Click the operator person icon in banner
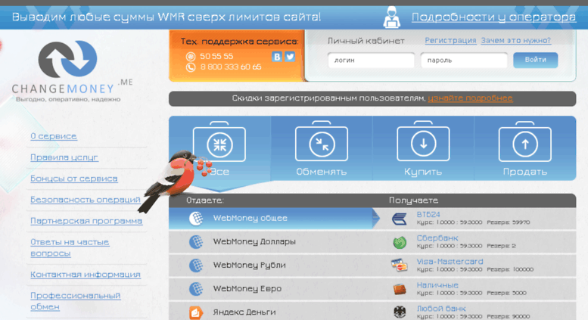The image size is (588, 320). pyautogui.click(x=391, y=17)
